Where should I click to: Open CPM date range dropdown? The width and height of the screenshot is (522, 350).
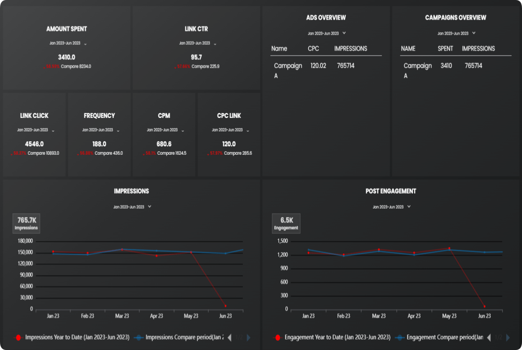(166, 130)
